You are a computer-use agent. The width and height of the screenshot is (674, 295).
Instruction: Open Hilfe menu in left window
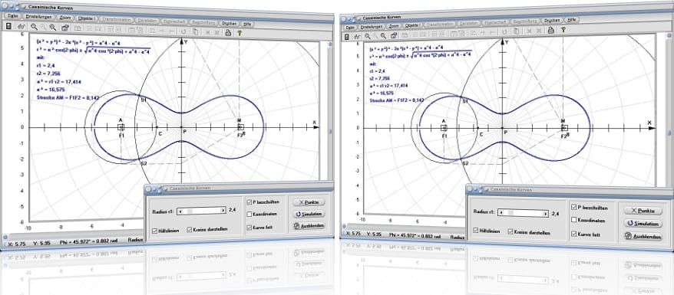(x=247, y=24)
